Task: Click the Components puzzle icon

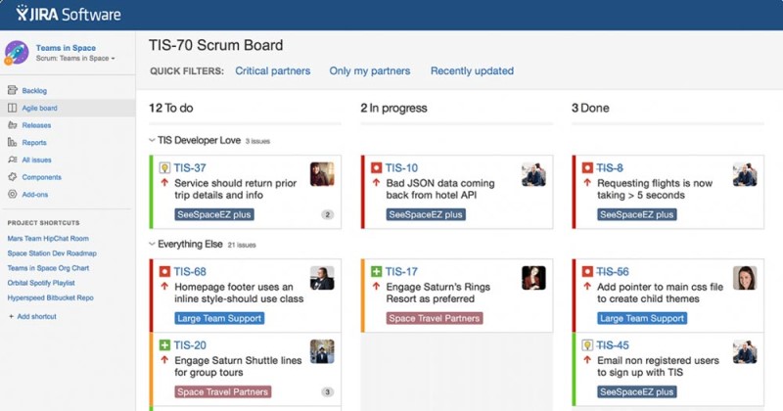Action: (13, 177)
